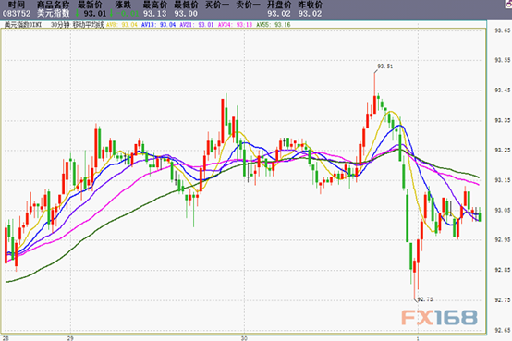Viewport: 512px width, 341px height.
Task: Select the 美元指数 product name cell
Action: (54, 13)
